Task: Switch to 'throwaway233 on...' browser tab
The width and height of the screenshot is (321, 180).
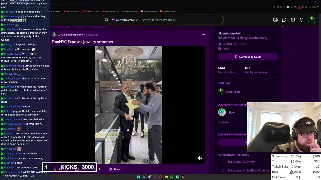Action: (130, 11)
